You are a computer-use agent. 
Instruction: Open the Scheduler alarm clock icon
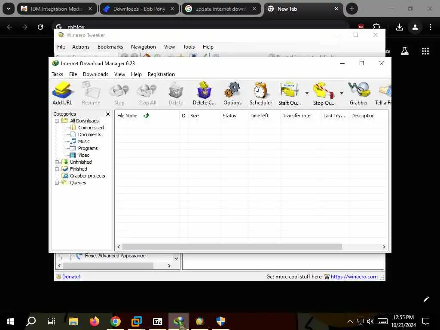tap(261, 93)
